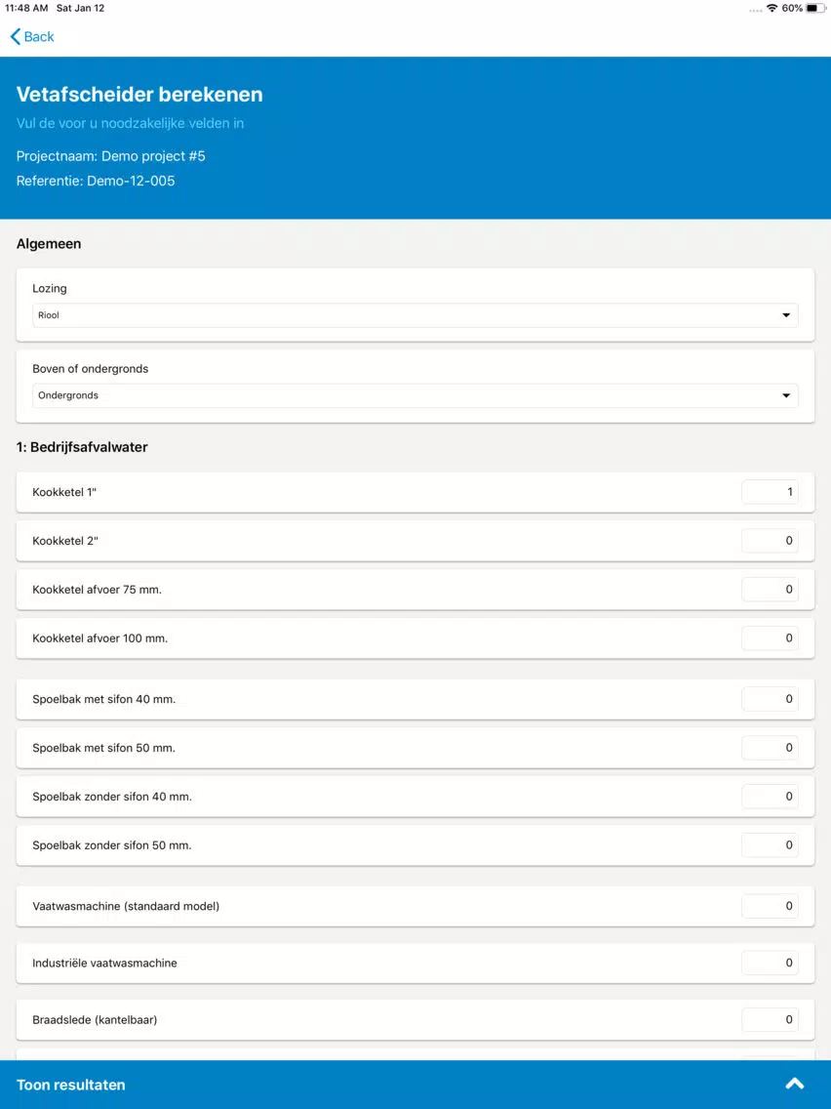
Task: Click Braadslede (kantelbaar) number field
Action: point(770,1019)
